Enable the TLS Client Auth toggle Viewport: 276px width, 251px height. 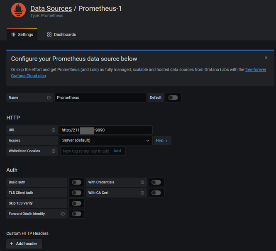click(x=76, y=193)
